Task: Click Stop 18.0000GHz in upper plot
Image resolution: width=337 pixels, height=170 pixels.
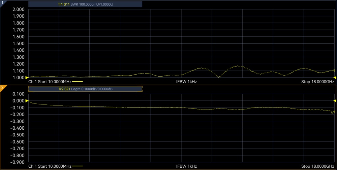Action: 317,82
